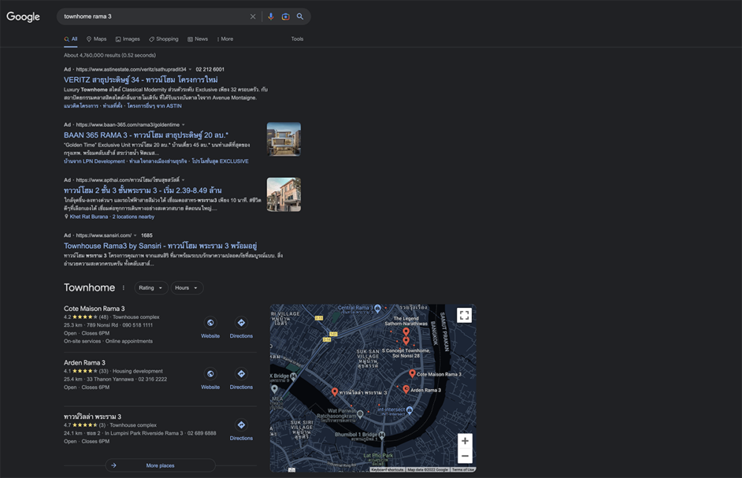Open the Rating filter dropdown
This screenshot has width=742, height=478.
click(x=151, y=288)
